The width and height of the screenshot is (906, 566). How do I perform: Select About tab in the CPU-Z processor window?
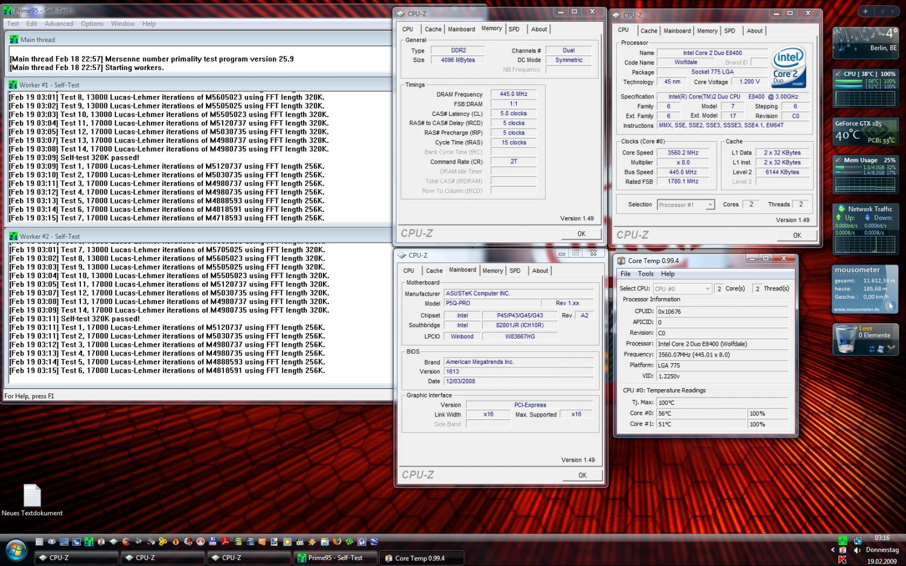(754, 31)
